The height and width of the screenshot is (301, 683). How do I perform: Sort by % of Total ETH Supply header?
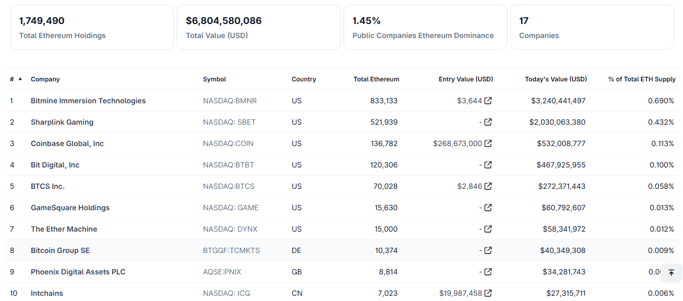[642, 79]
